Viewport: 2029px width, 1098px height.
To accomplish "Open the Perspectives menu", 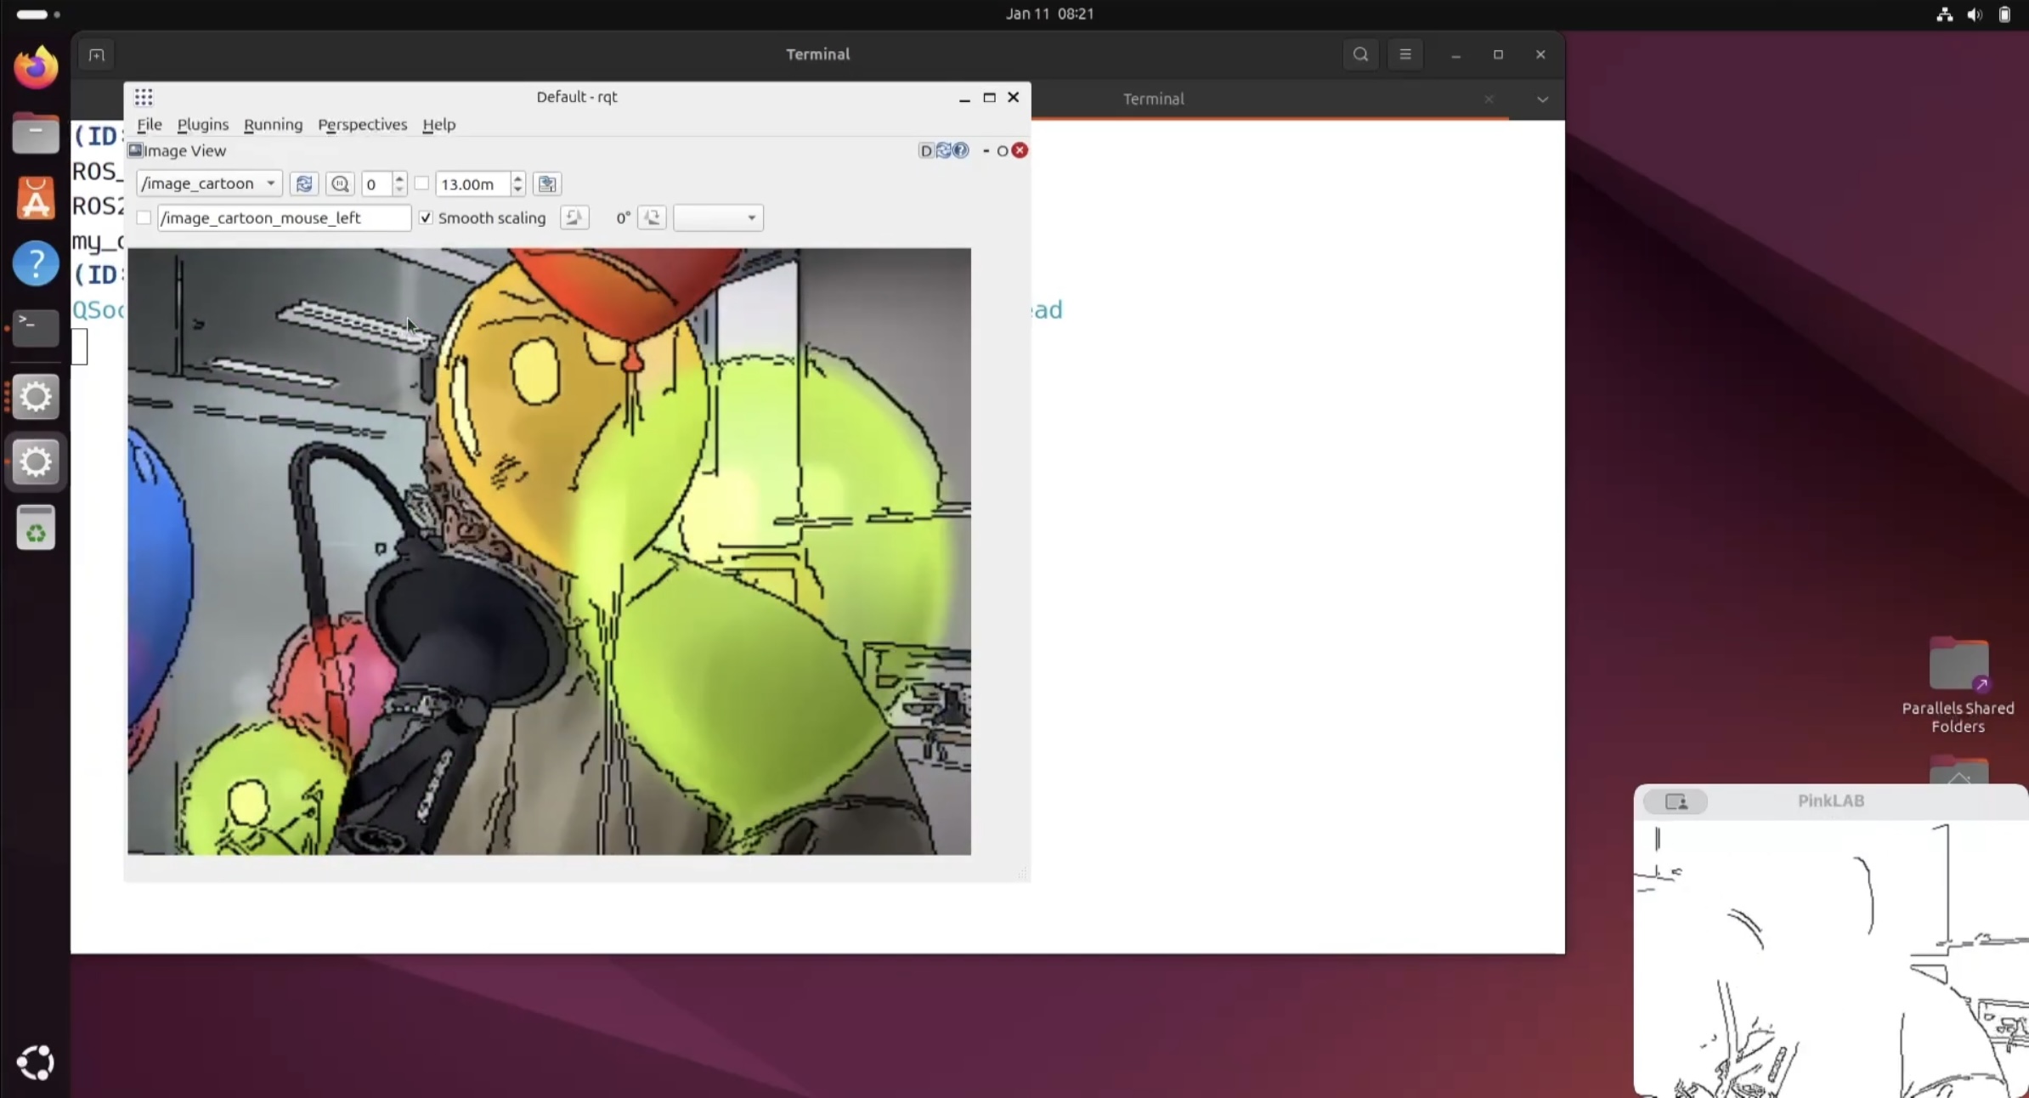I will tap(362, 124).
